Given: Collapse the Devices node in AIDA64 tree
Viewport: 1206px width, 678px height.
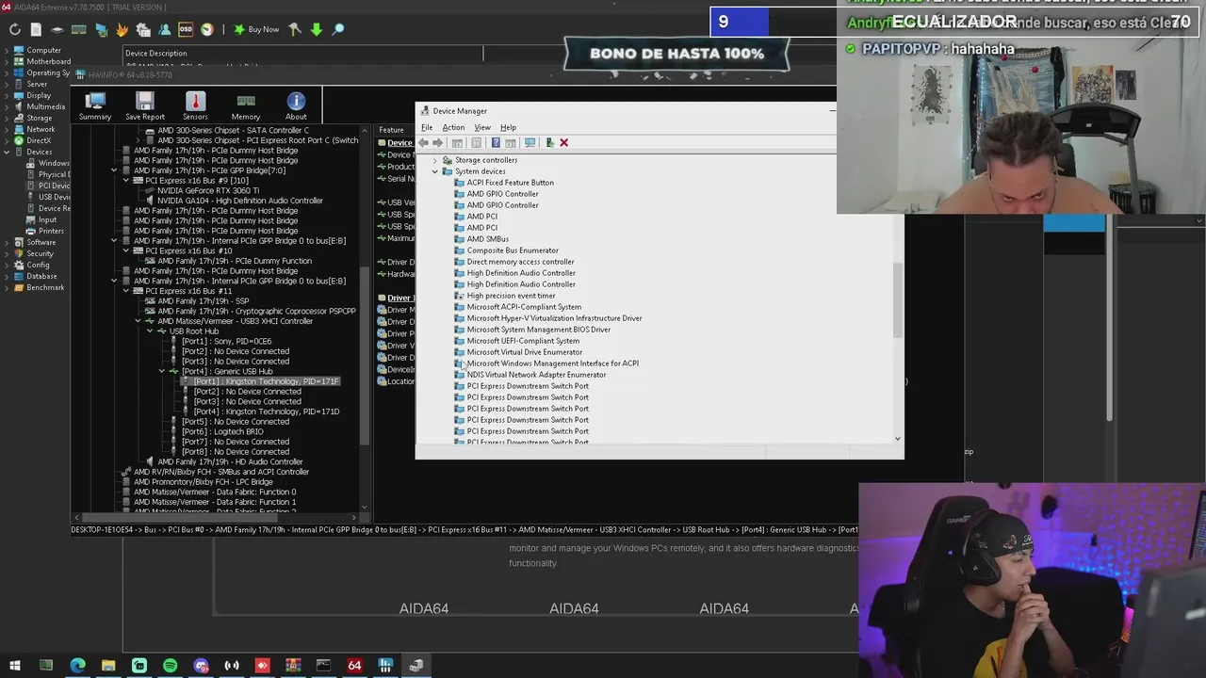Looking at the screenshot, I should tap(7, 152).
